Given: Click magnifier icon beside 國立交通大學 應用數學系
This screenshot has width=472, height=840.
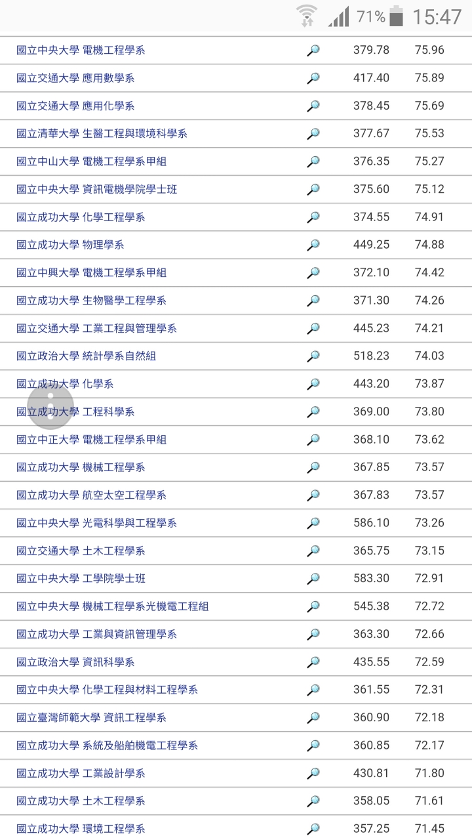Looking at the screenshot, I should coord(313,78).
